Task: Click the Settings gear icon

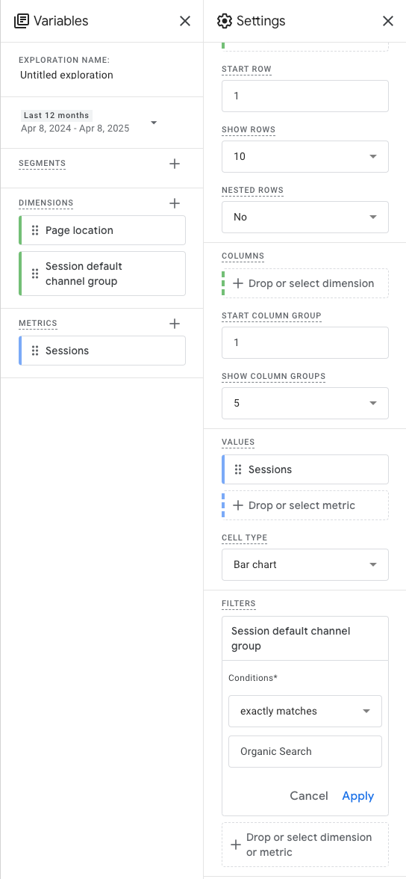Action: click(x=224, y=21)
